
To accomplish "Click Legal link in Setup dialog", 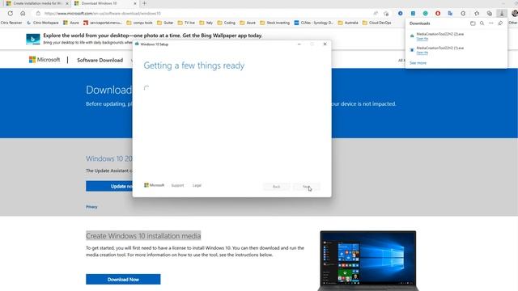I will [197, 185].
